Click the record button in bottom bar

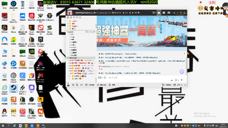click(112, 85)
